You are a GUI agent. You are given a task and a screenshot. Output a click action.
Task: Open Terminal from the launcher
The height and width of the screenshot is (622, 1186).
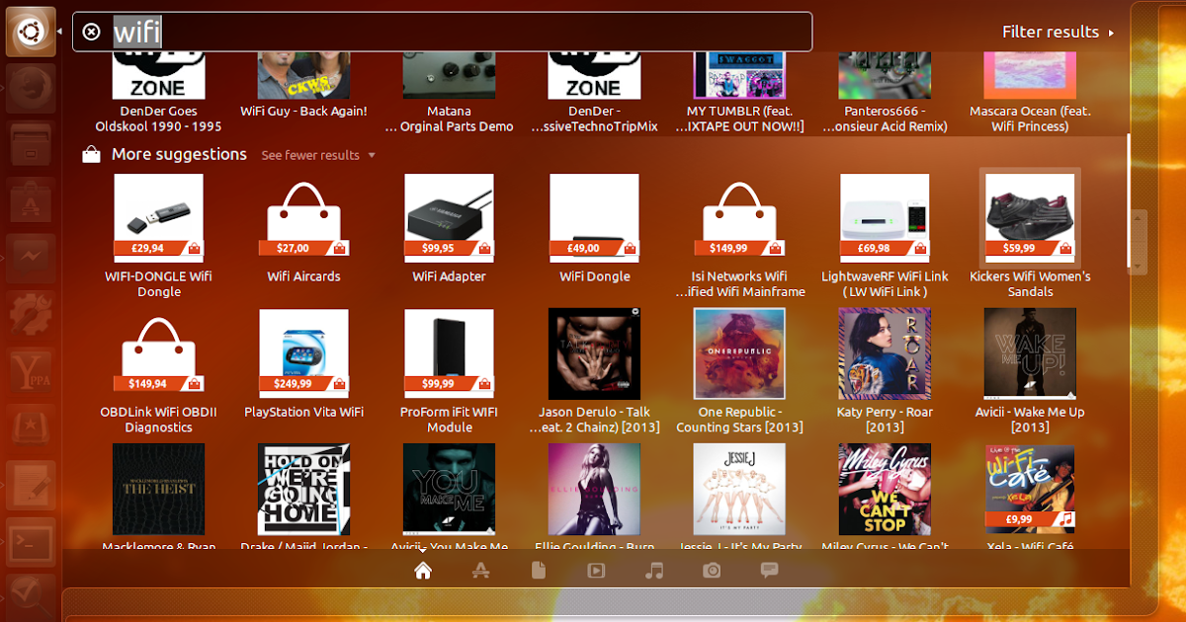click(x=31, y=541)
